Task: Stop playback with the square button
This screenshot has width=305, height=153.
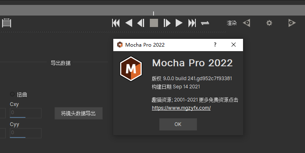Action: click(154, 23)
